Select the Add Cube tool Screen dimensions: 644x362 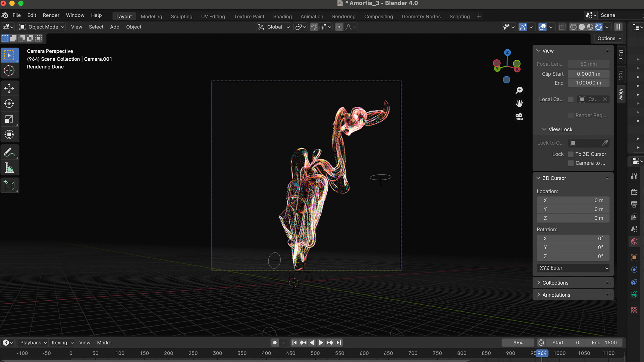[9, 185]
